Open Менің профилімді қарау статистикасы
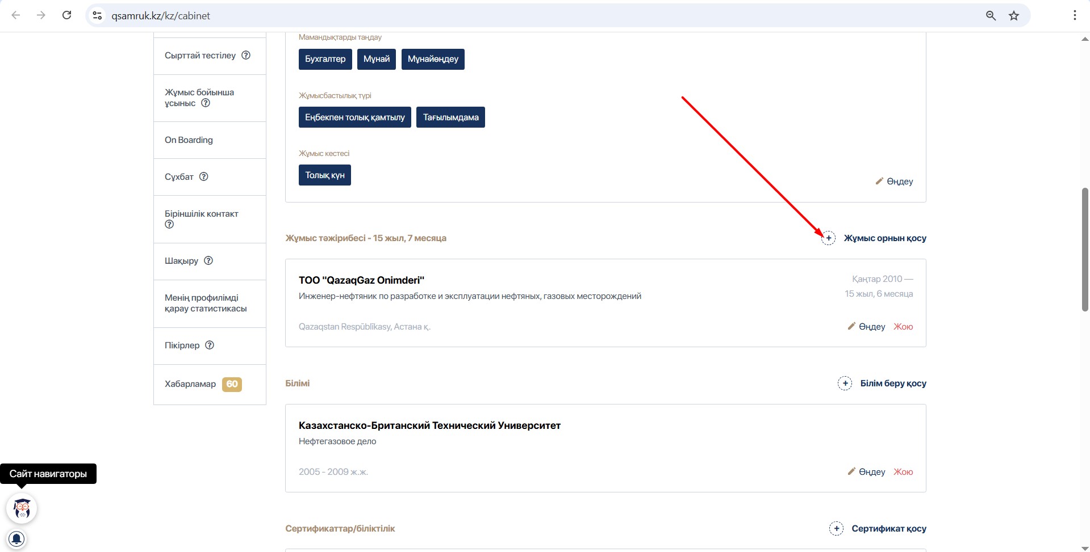The width and height of the screenshot is (1090, 552). point(206,304)
